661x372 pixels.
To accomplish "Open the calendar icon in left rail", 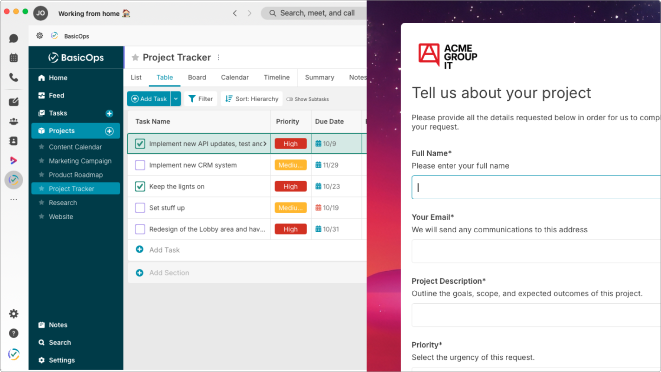I will (13, 58).
